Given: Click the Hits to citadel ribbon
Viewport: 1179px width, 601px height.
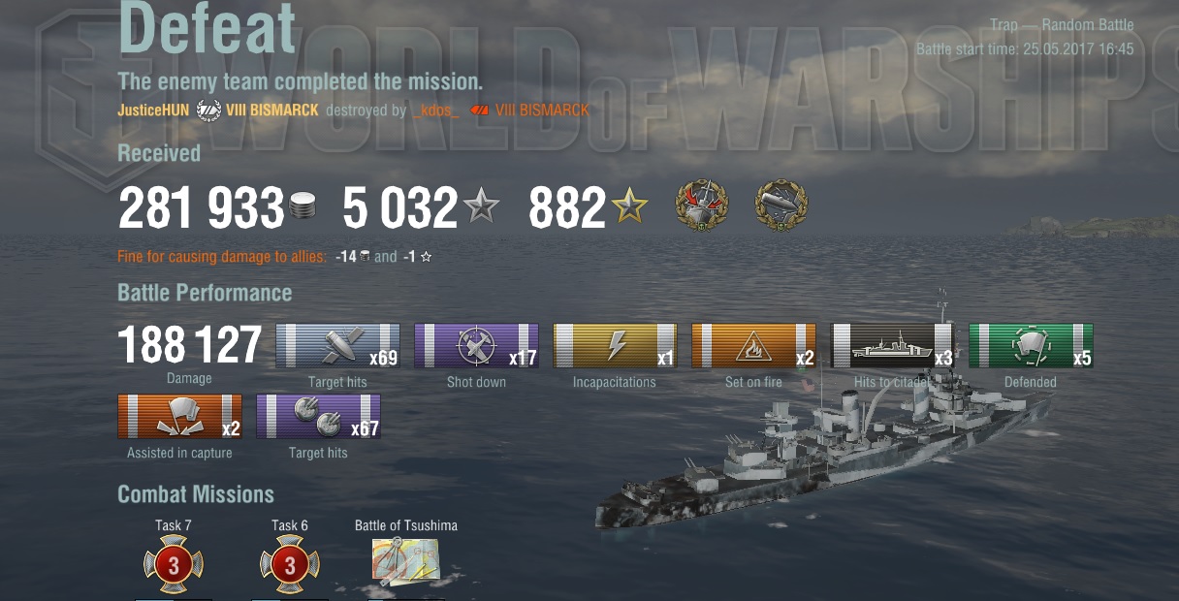Looking at the screenshot, I should coord(892,346).
